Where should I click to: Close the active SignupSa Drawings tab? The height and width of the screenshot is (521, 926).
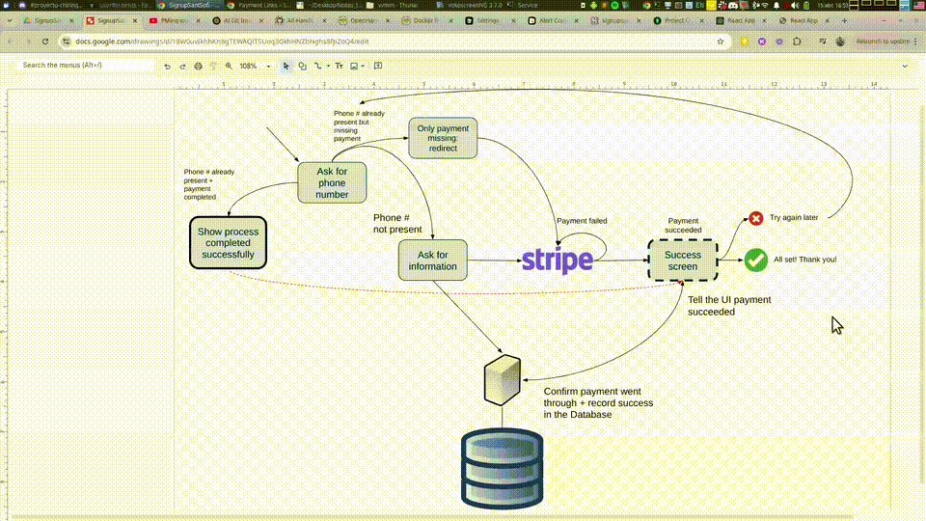135,20
